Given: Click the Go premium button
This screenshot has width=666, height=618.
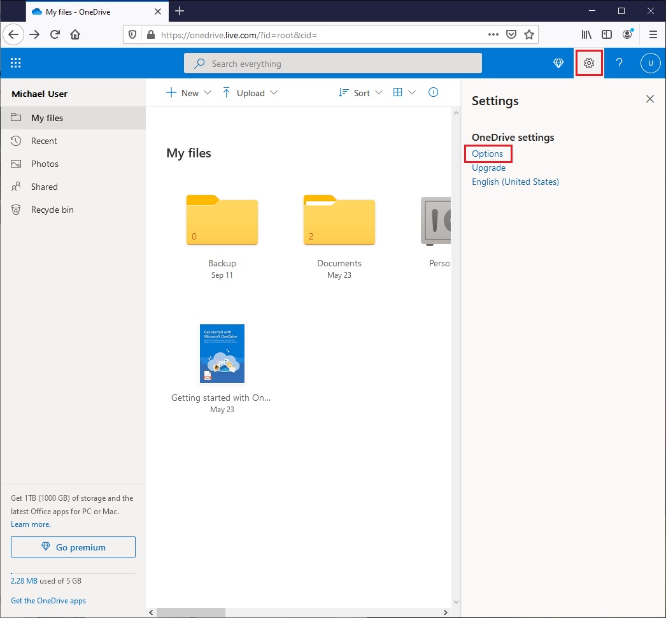Looking at the screenshot, I should (x=73, y=547).
